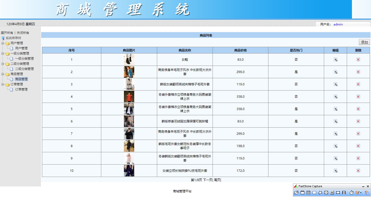The height and width of the screenshot is (197, 371).
Task: Capture rectangular region in FastStone Capture
Action: [x=314, y=193]
